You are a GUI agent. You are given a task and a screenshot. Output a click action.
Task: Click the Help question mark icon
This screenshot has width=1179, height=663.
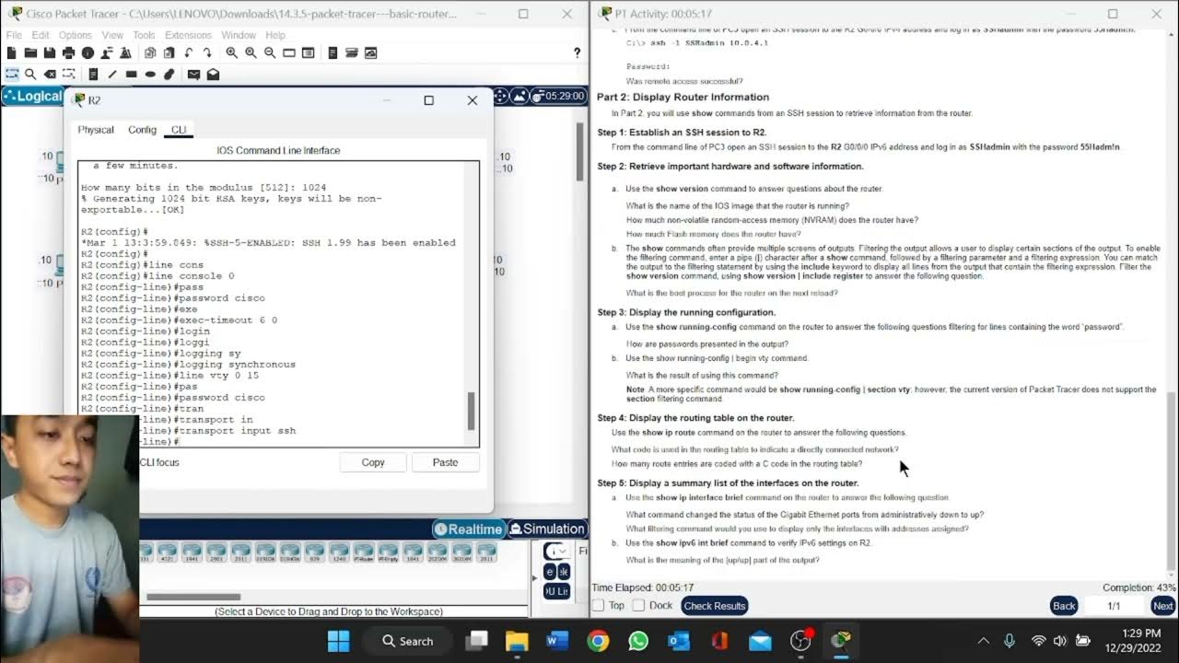point(578,53)
